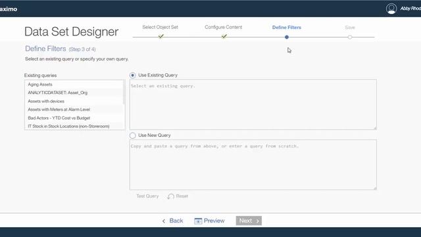This screenshot has height=237, width=421.
Task: Click the Back chevron arrow
Action: tap(164, 221)
